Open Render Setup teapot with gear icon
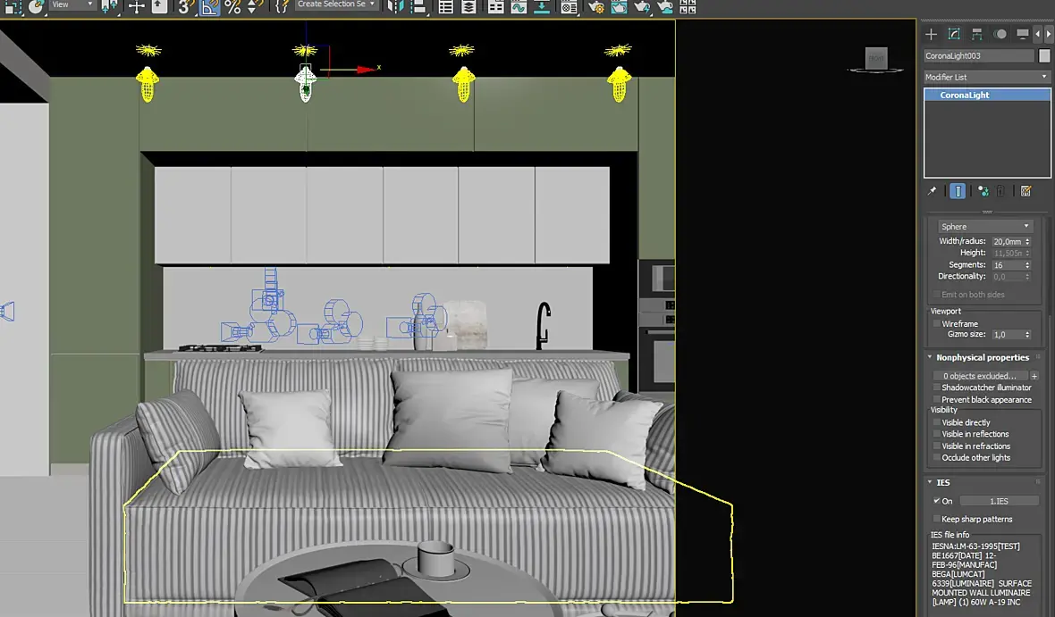Image resolution: width=1055 pixels, height=617 pixels. click(x=596, y=7)
